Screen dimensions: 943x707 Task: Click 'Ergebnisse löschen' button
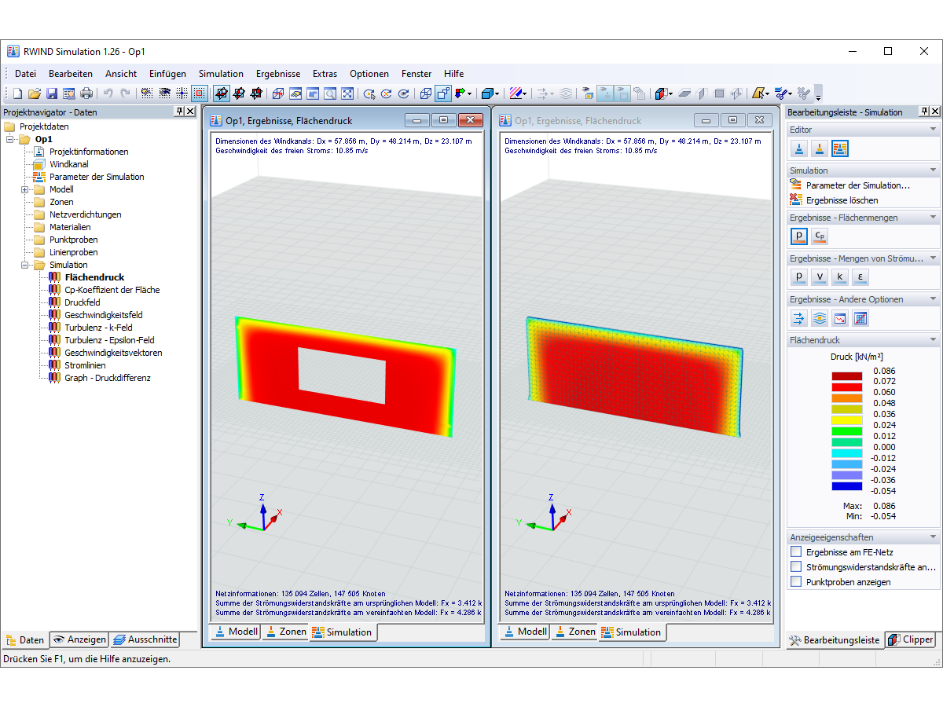point(842,200)
